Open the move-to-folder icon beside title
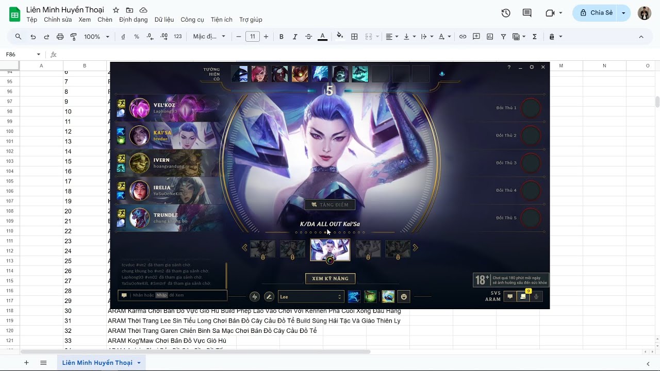 (x=129, y=10)
